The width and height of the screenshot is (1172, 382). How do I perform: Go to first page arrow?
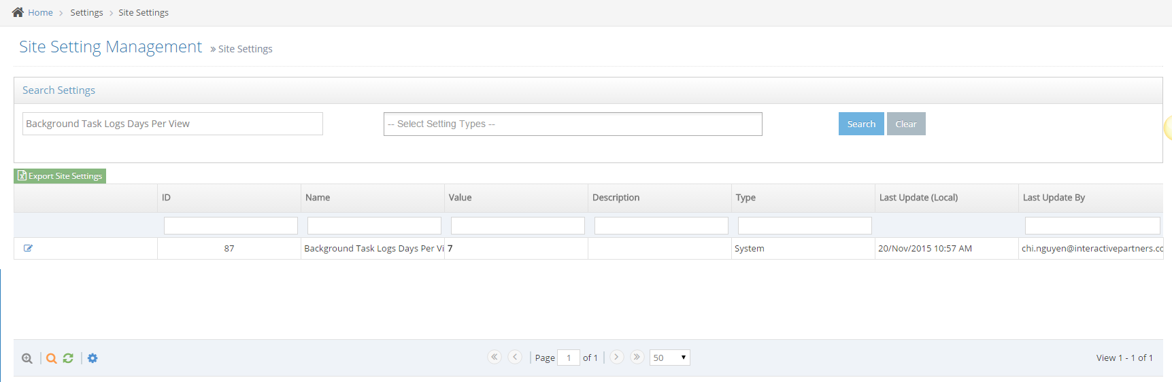[x=495, y=357]
